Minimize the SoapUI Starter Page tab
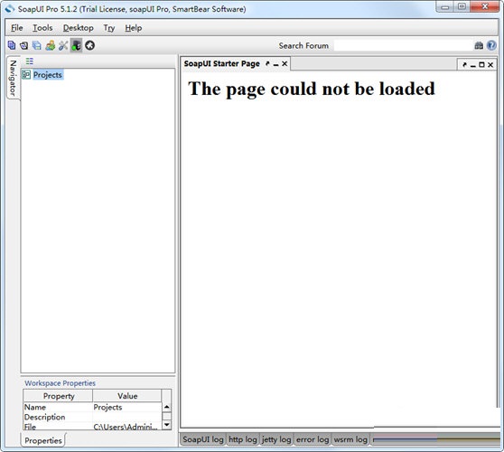Image resolution: width=504 pixels, height=452 pixels. tap(275, 64)
